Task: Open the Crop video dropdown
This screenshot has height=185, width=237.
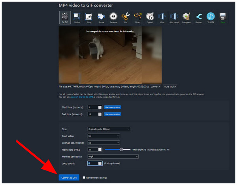Action: [x=103, y=136]
